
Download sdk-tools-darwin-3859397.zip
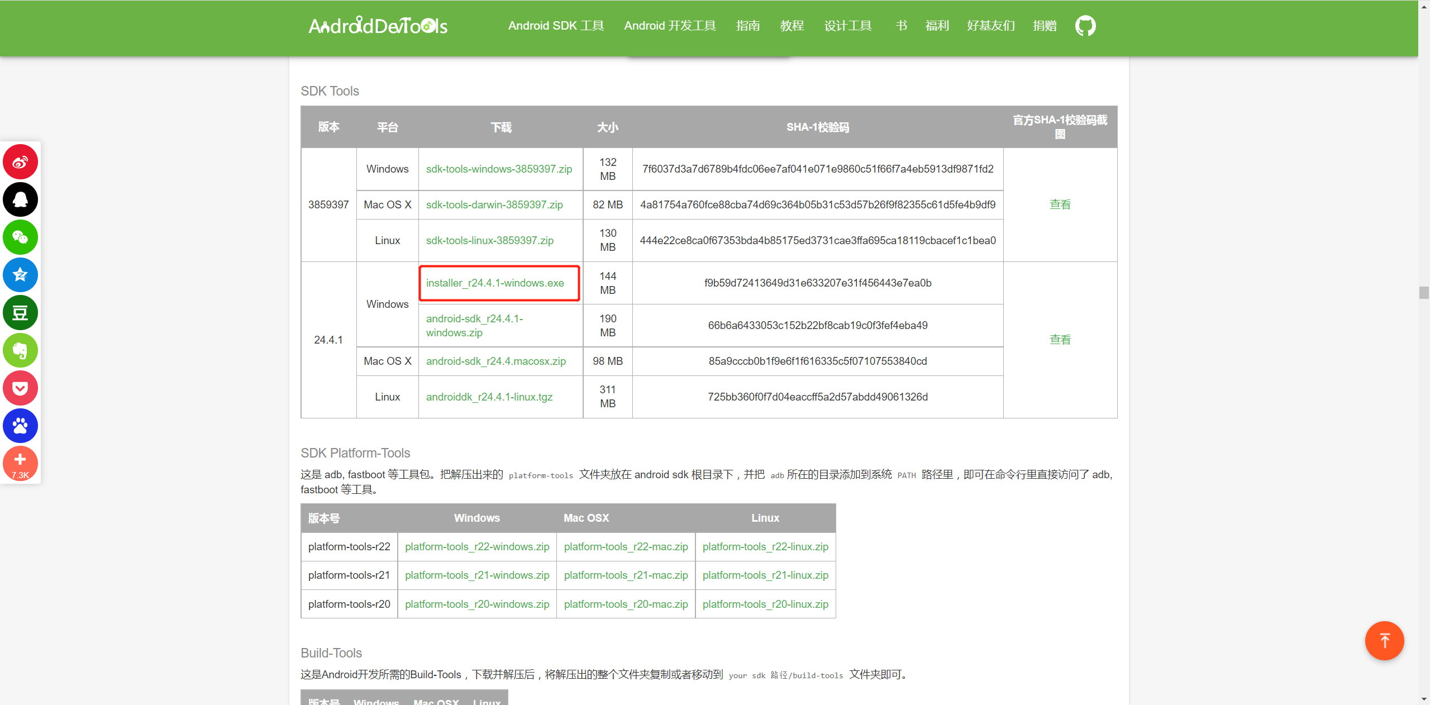pyautogui.click(x=494, y=205)
